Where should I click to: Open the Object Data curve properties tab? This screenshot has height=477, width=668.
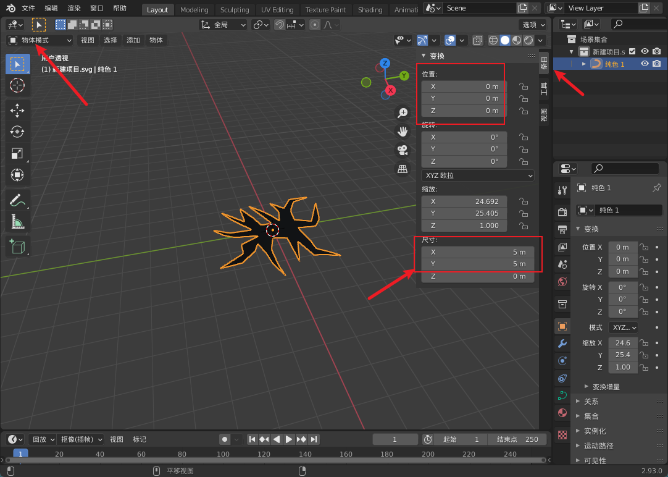click(x=562, y=395)
